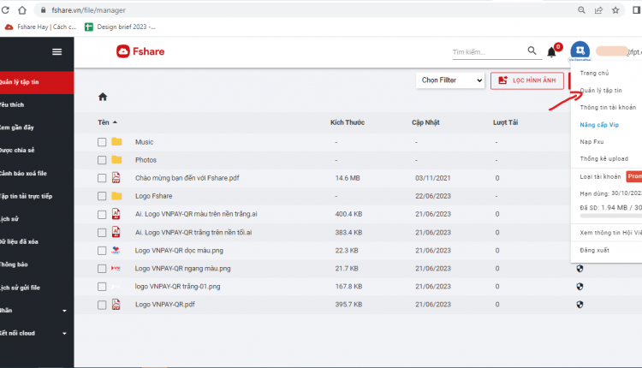Screen dimensions: 642x368
Task: Tick checkbox for Logo VNPAY-QR dọc màu.png
Action: click(x=102, y=251)
